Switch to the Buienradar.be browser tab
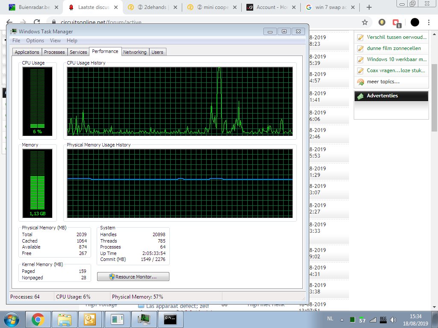 (33, 7)
